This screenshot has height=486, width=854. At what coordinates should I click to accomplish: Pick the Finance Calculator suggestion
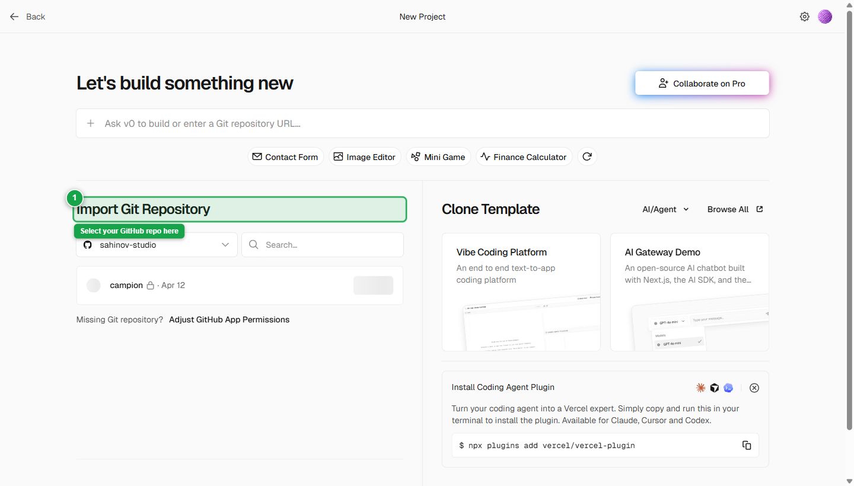tap(524, 156)
